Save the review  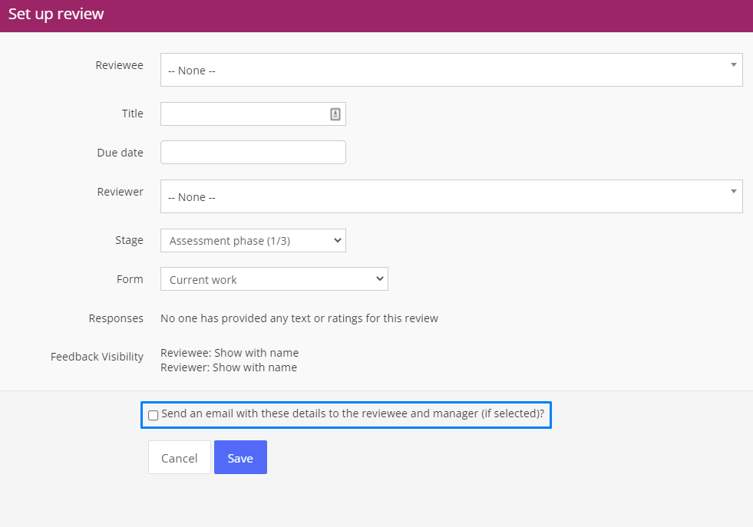pyautogui.click(x=240, y=457)
